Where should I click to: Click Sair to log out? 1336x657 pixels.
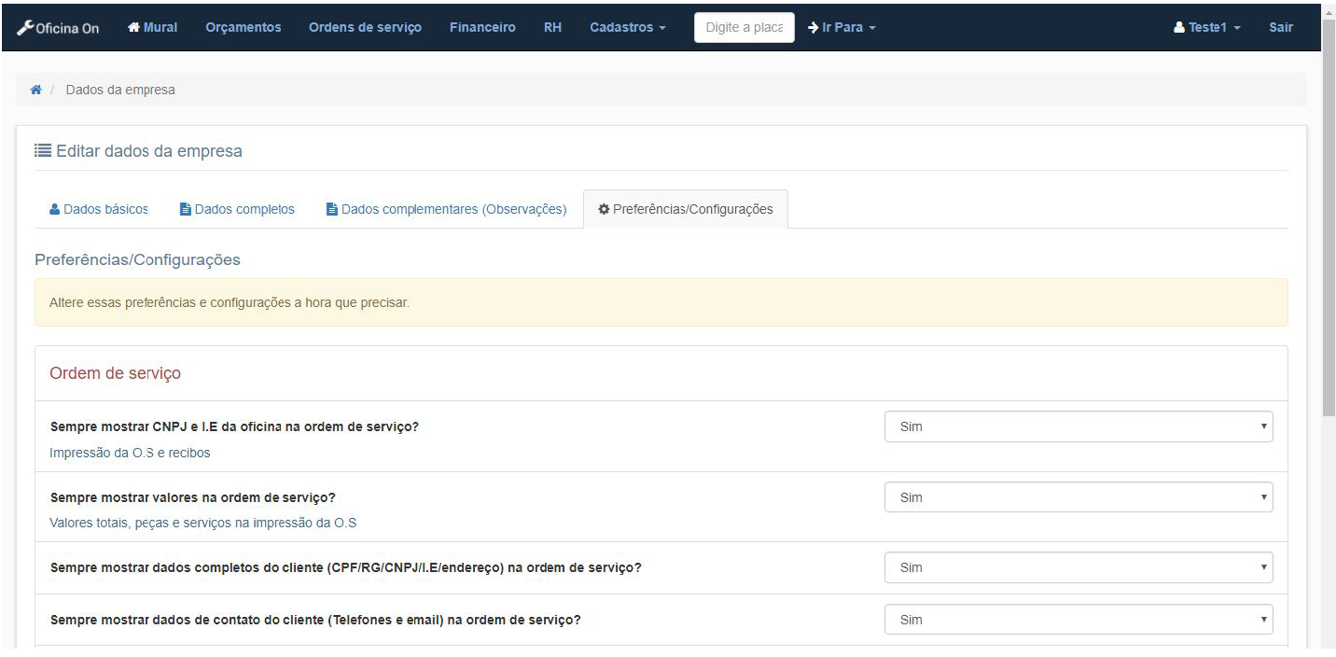click(x=1281, y=27)
